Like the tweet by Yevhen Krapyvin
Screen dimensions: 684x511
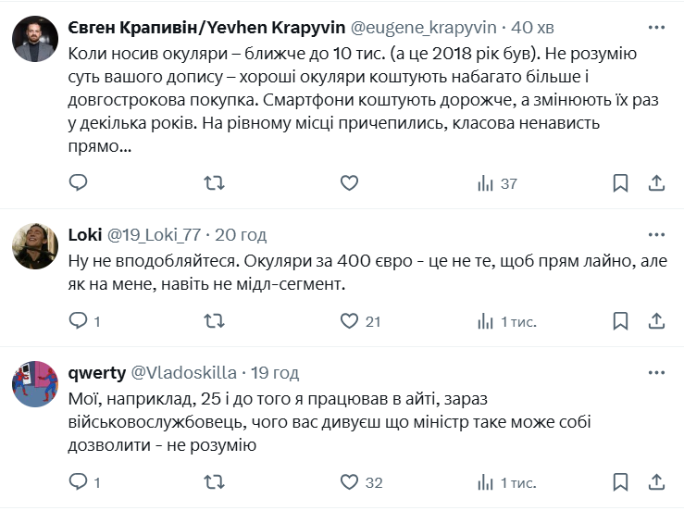(x=349, y=183)
